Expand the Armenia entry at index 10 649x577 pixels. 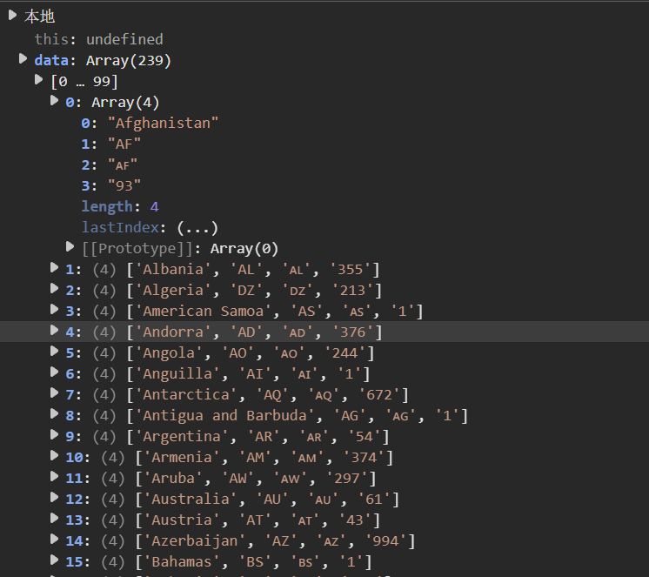coord(55,457)
